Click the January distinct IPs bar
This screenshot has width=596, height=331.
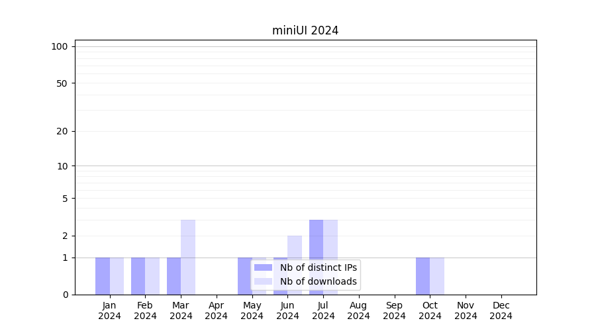tap(103, 276)
